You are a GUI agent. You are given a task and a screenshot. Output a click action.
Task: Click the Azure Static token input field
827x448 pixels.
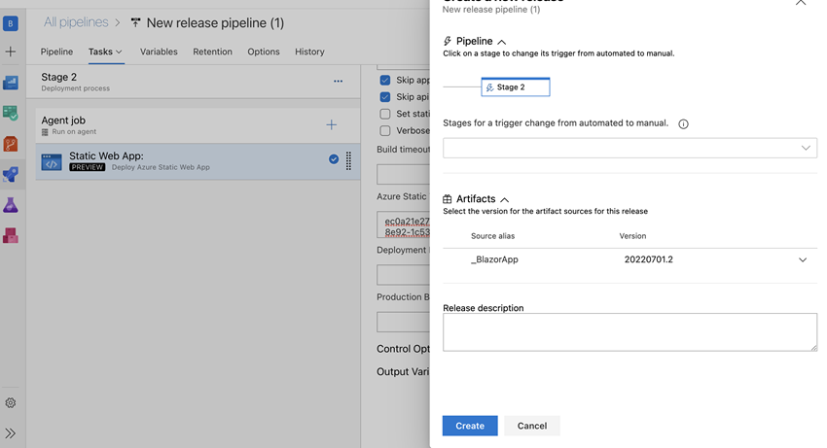[x=404, y=225]
